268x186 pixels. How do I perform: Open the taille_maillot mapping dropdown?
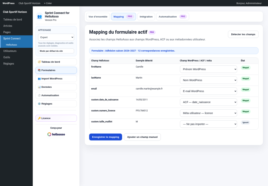[208, 124]
